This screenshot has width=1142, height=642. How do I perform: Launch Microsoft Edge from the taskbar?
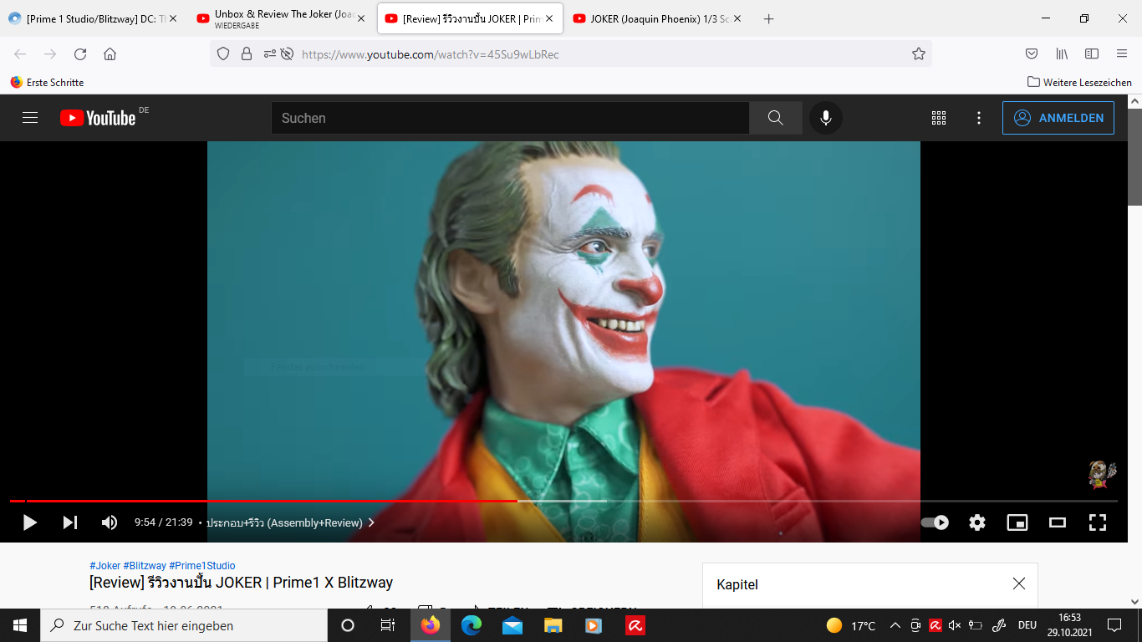(x=472, y=625)
